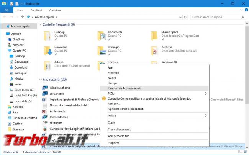249x155 pixels.
Task: Open the recent locations dropdown arrow
Action: coord(17,17)
